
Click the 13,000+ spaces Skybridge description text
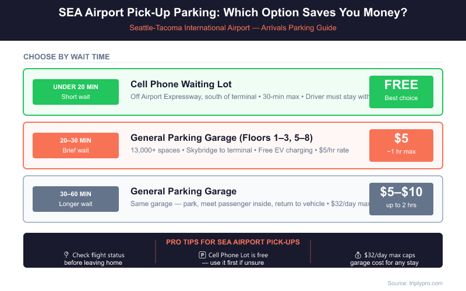[x=240, y=151]
